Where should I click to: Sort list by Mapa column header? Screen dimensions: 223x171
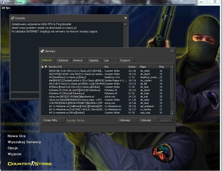coord(149,67)
